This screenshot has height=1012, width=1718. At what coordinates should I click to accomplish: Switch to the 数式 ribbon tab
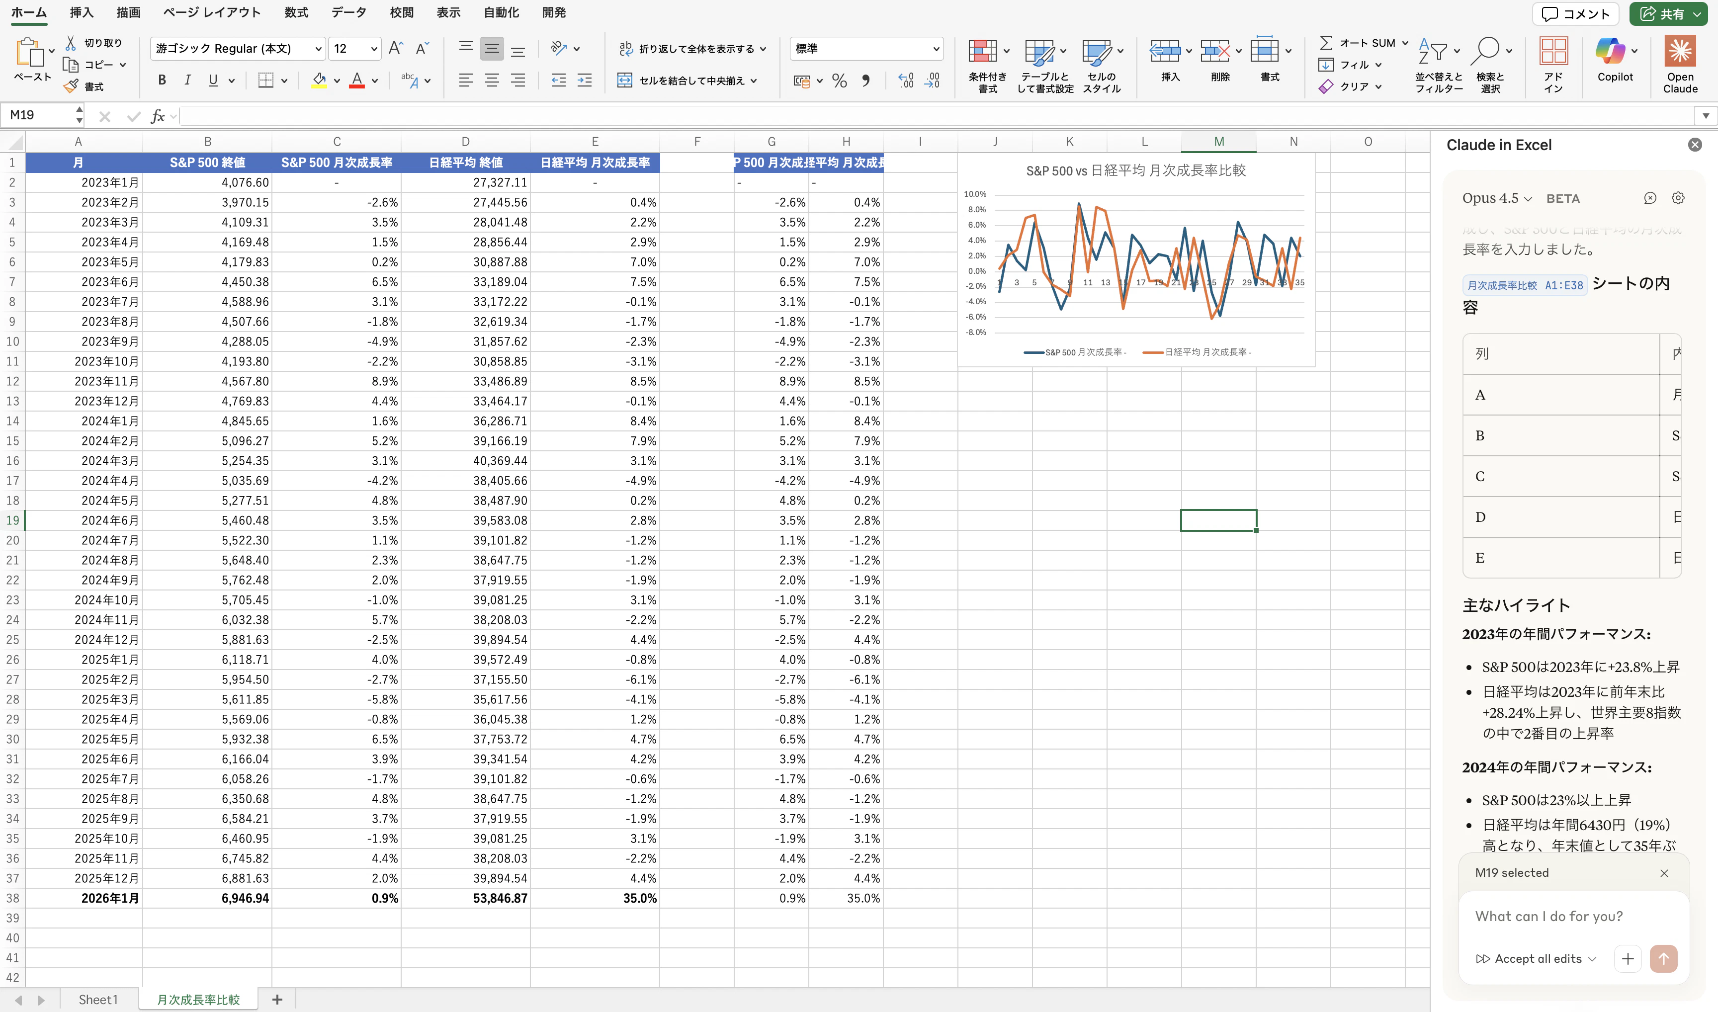pyautogui.click(x=296, y=12)
